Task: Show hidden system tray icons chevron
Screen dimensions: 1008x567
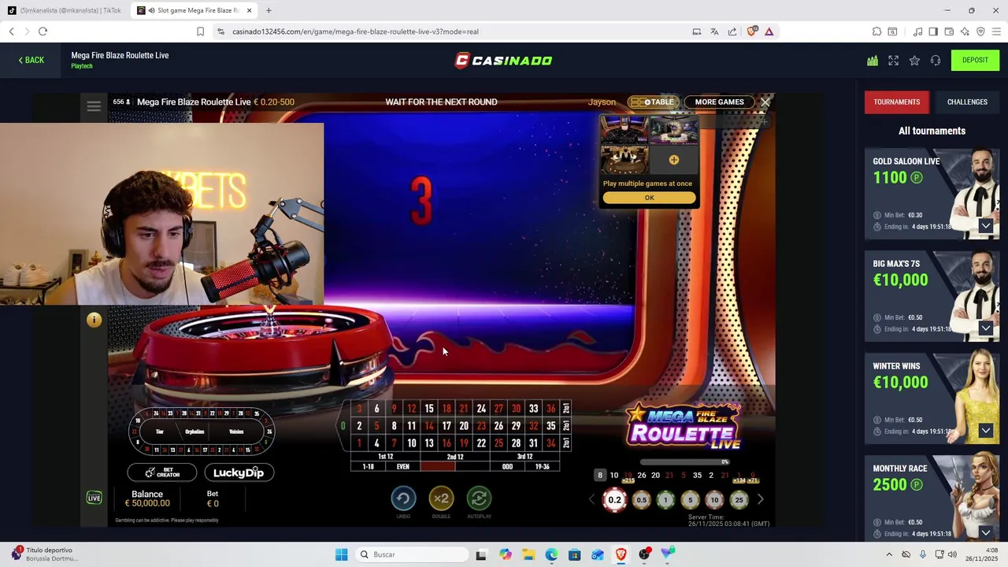Action: [x=889, y=554]
